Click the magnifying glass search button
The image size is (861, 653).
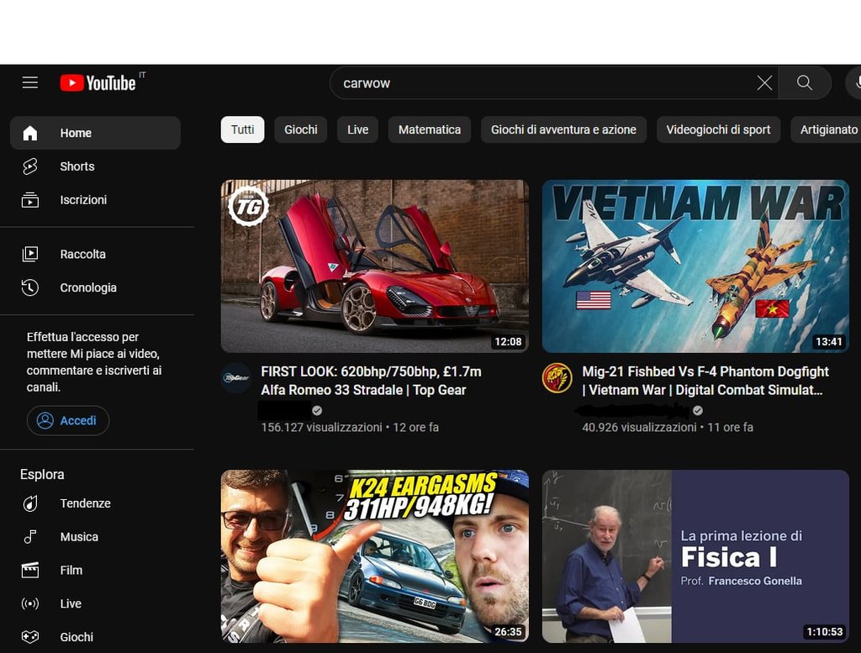(804, 82)
